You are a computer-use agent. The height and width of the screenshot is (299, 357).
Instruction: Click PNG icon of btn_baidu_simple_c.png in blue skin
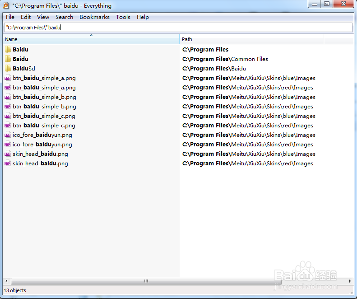(8, 116)
